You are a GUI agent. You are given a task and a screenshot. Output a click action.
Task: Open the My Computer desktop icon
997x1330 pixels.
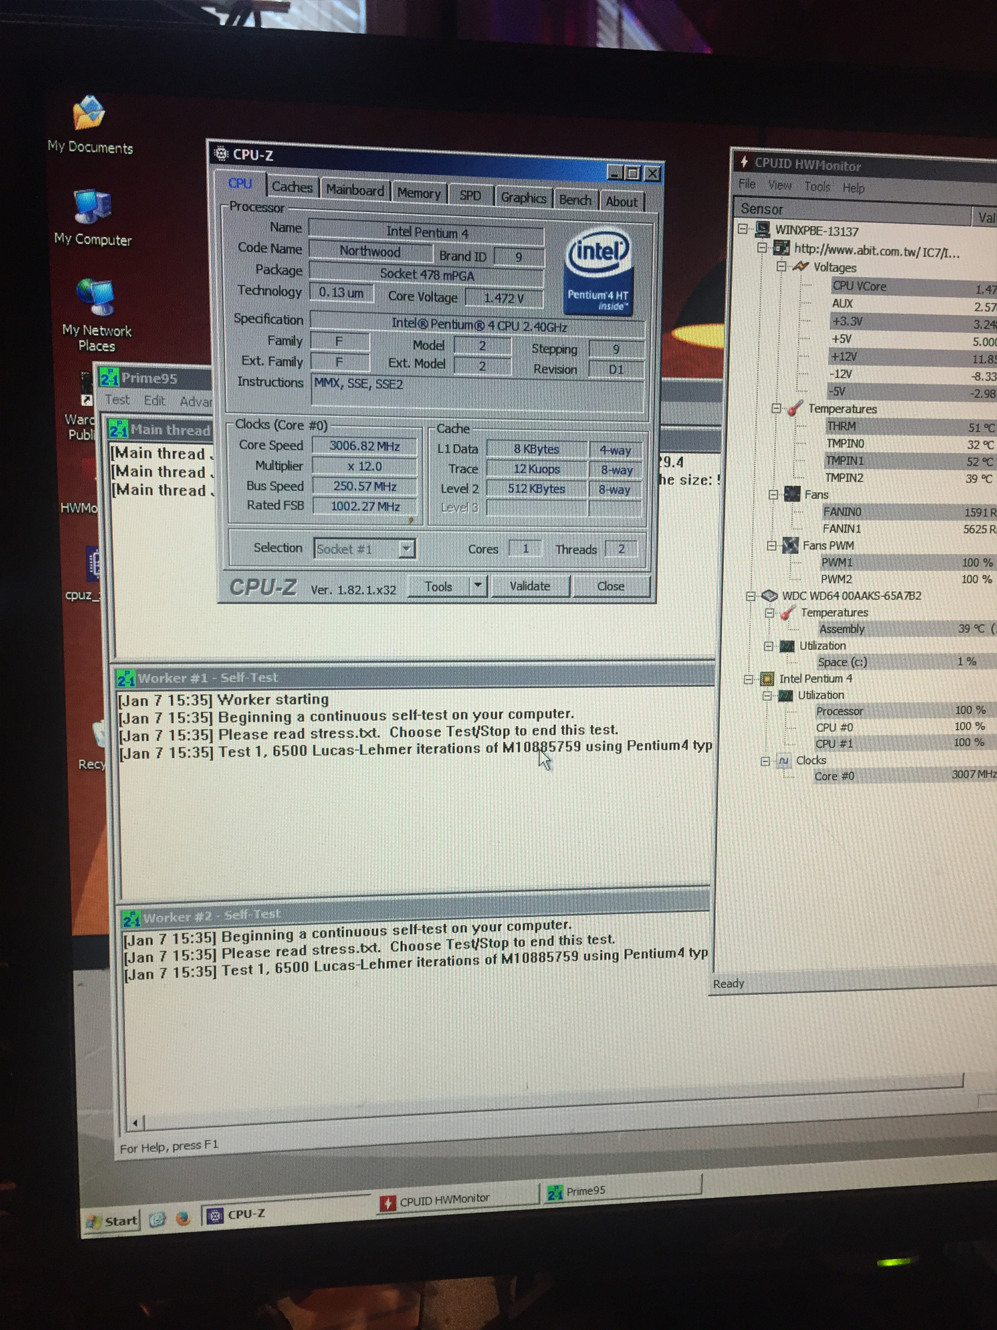[92, 207]
